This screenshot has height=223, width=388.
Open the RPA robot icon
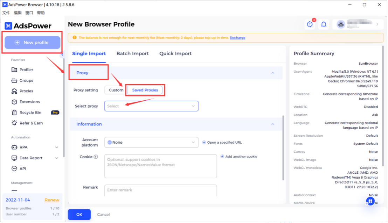pyautogui.click(x=14, y=147)
